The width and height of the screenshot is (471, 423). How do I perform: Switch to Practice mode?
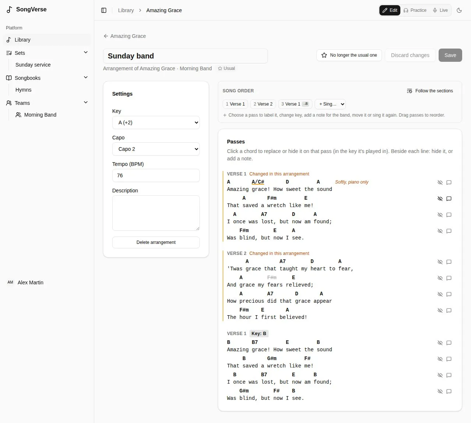click(x=415, y=10)
